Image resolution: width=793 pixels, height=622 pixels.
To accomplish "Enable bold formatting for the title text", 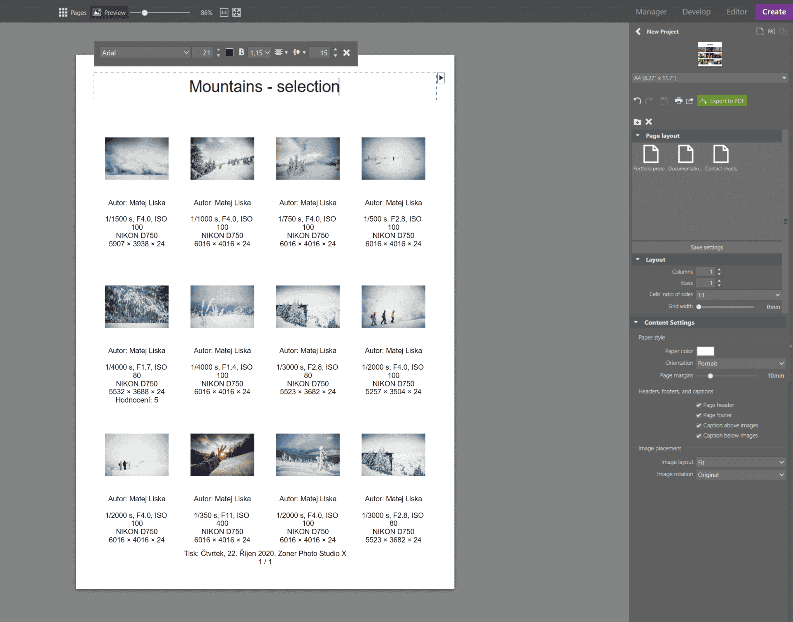I will 241,52.
